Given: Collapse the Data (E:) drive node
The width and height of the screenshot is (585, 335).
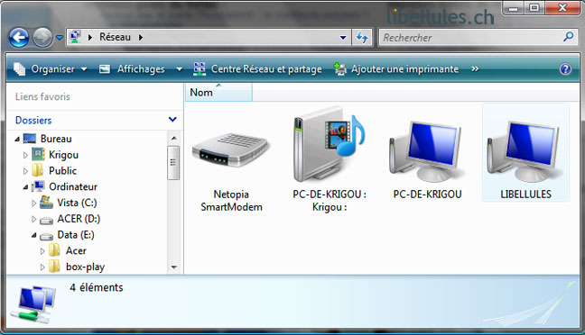Looking at the screenshot, I should (34, 235).
